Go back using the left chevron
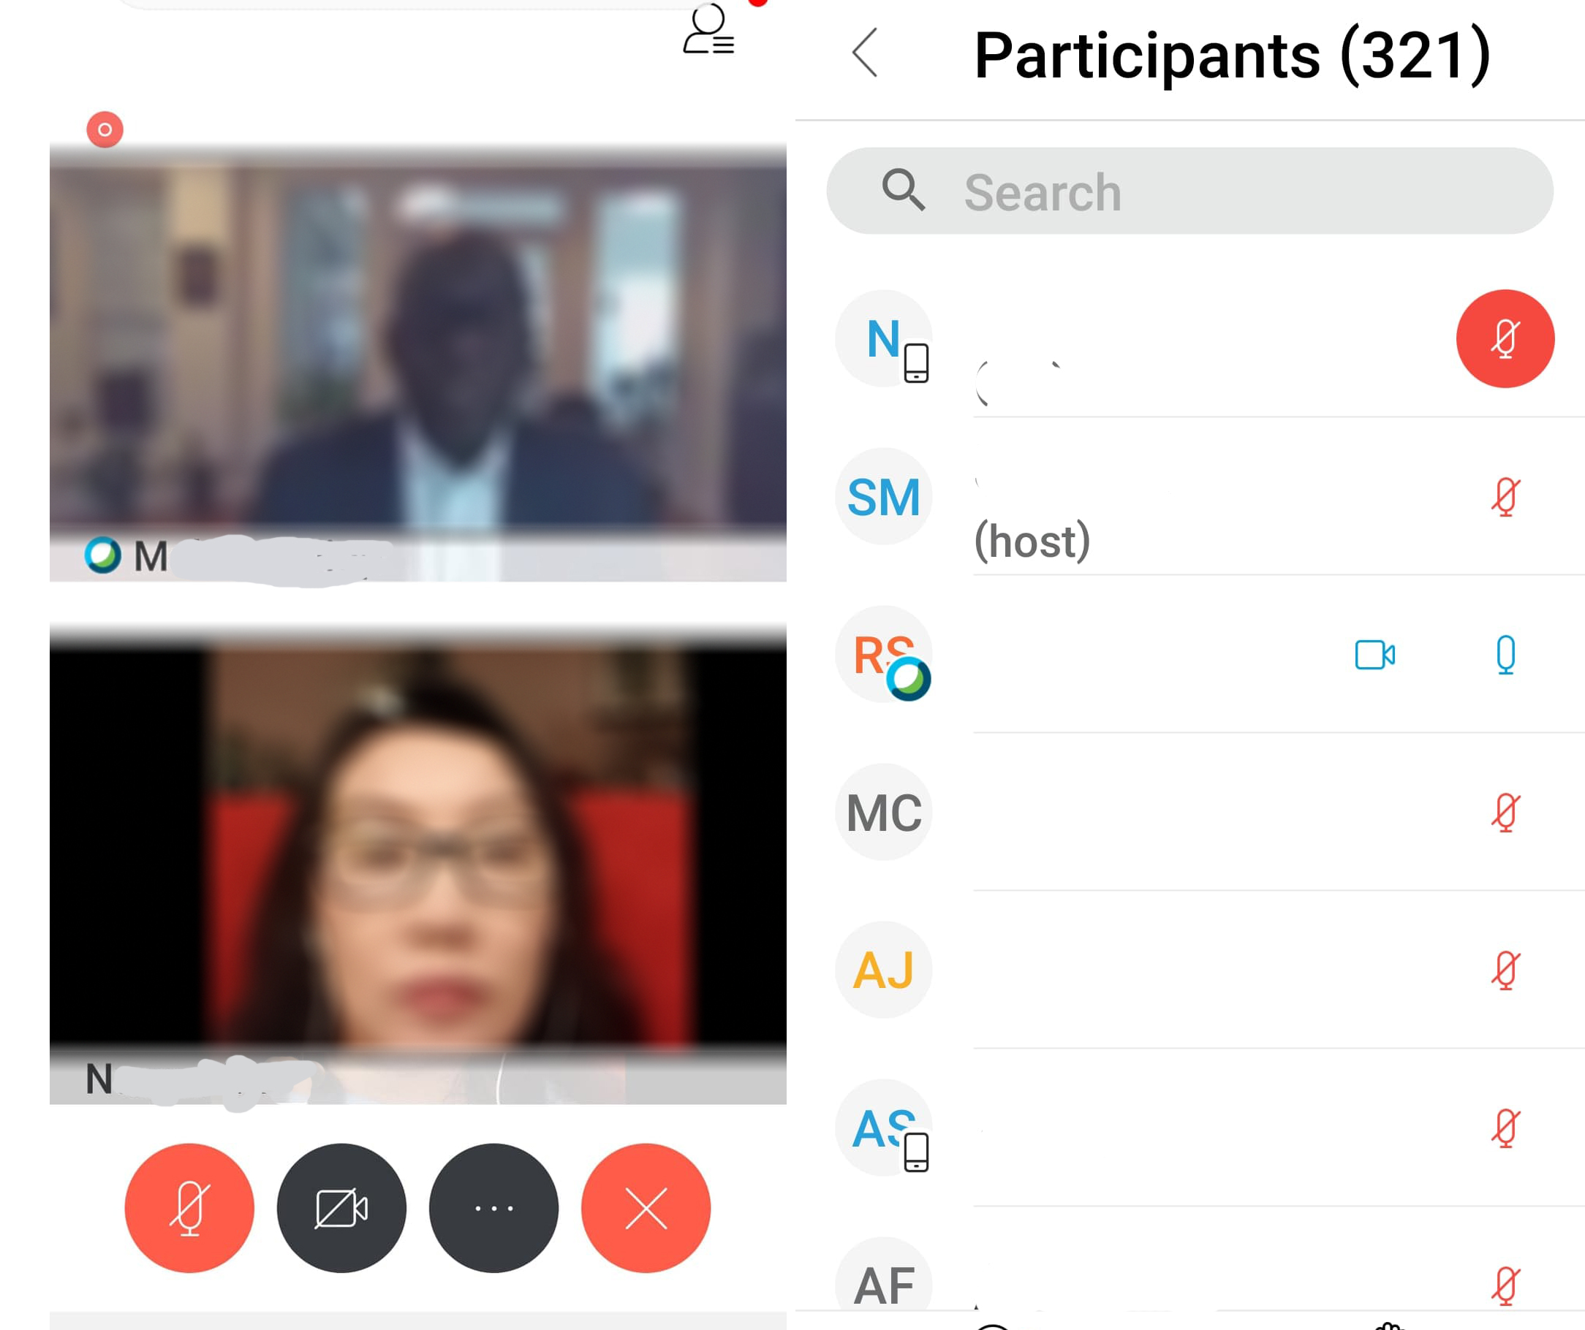The height and width of the screenshot is (1330, 1585). coord(865,53)
